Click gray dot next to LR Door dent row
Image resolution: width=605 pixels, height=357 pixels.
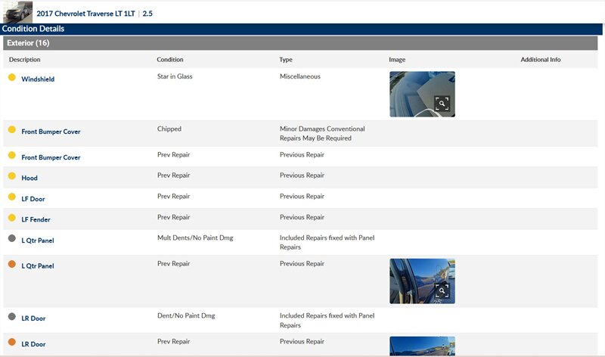click(x=12, y=318)
